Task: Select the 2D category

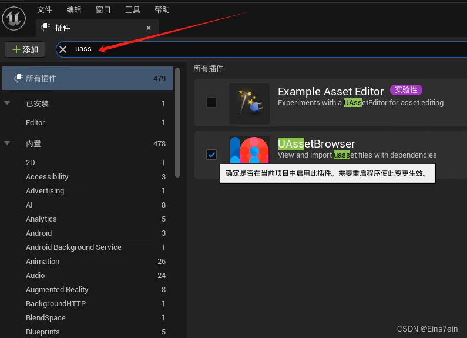Action: point(88,162)
